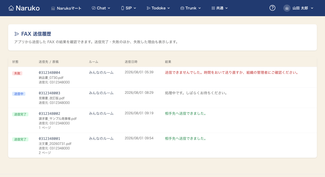The height and width of the screenshot is (177, 325).
Task: Open the SIP menu
Action: (128, 8)
